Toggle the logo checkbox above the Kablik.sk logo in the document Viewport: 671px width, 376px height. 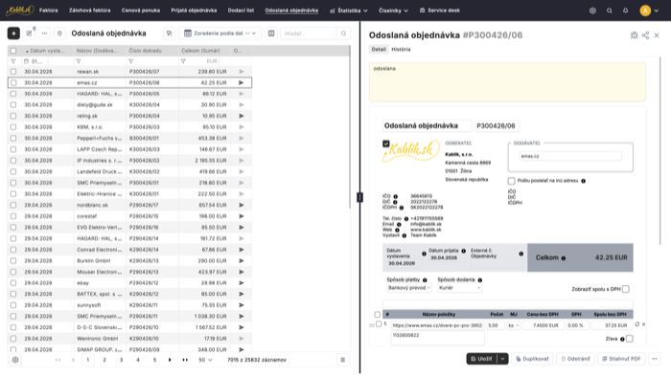(x=386, y=144)
